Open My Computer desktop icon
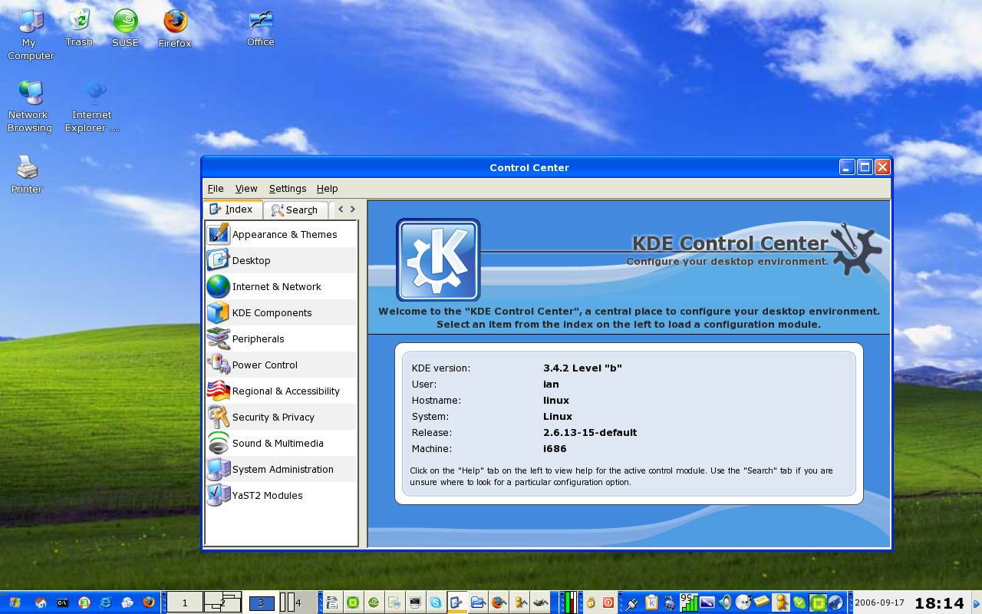Viewport: 982px width, 614px height. 31,34
